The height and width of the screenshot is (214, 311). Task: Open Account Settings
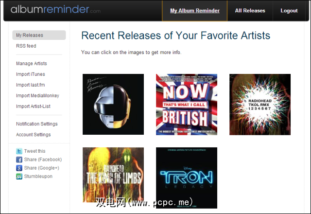click(34, 135)
